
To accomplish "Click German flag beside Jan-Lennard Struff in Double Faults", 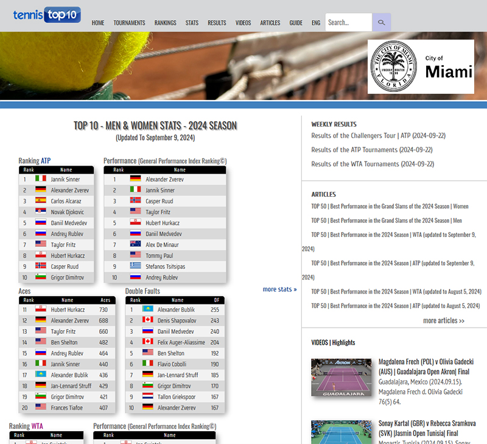I will (x=148, y=374).
